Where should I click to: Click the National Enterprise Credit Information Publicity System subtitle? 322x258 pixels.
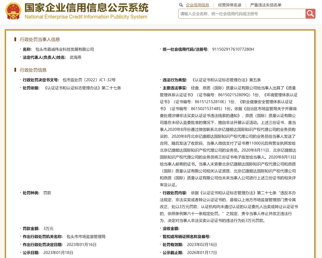tap(86, 17)
